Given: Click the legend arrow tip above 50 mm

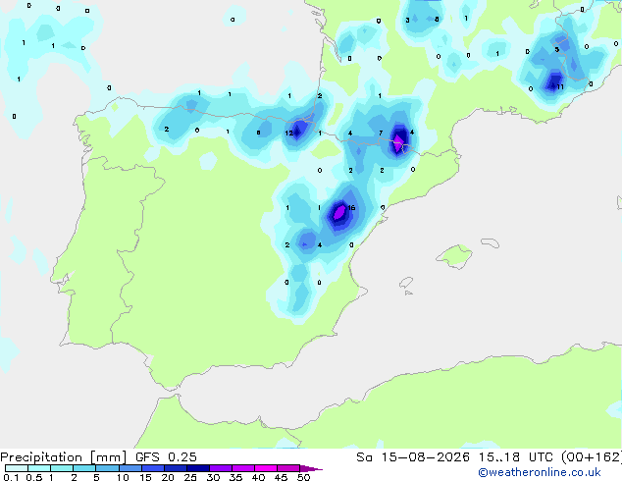Looking at the screenshot, I should pyautogui.click(x=311, y=468).
